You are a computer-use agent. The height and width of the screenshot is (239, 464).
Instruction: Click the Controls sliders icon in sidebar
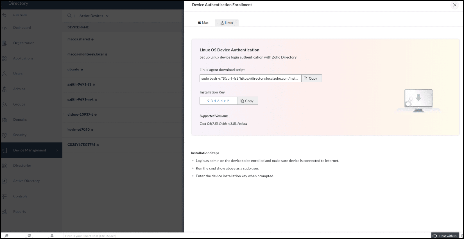(x=4, y=196)
